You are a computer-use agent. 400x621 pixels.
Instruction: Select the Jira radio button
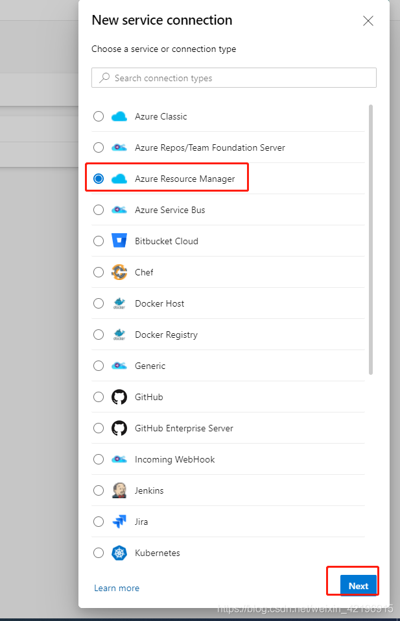tap(99, 522)
